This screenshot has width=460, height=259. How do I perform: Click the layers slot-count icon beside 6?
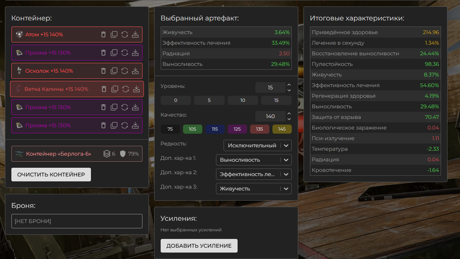(x=107, y=154)
